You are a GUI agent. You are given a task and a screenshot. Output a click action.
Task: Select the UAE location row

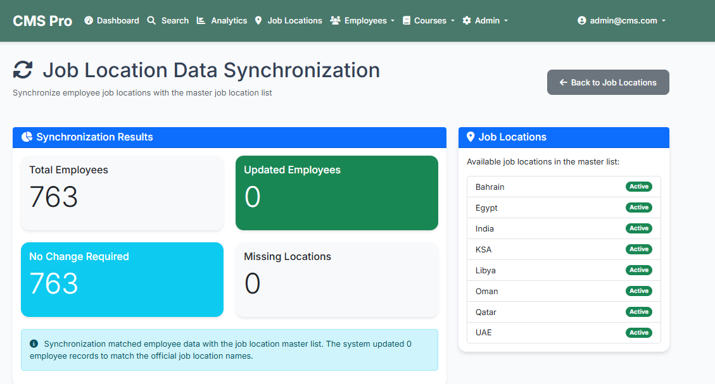pyautogui.click(x=564, y=333)
